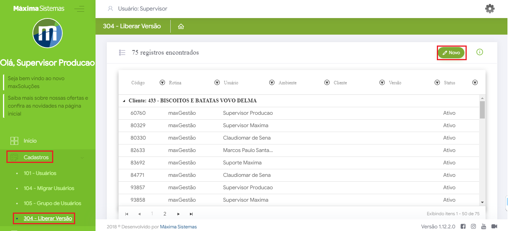Click the home icon in breadcrumb bar
The height and width of the screenshot is (231, 512).
click(181, 27)
